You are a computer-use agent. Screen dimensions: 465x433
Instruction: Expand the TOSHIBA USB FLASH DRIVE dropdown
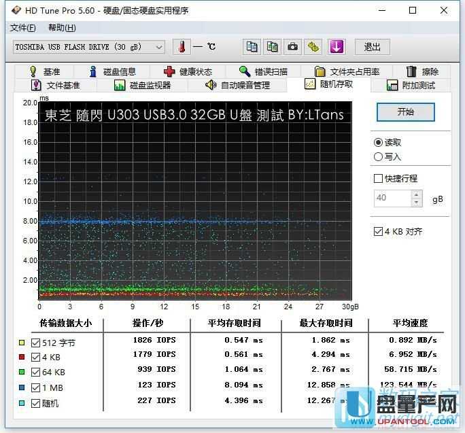[x=159, y=47]
